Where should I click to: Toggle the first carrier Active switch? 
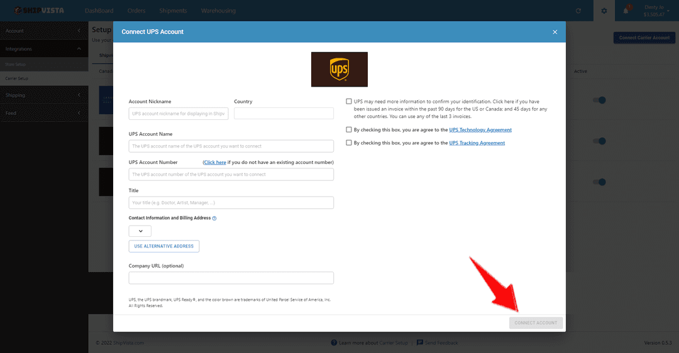click(x=599, y=100)
